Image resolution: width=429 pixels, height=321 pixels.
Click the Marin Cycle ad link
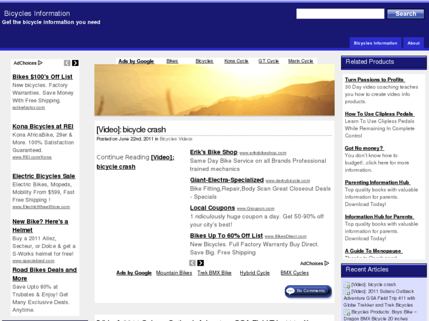tap(300, 61)
